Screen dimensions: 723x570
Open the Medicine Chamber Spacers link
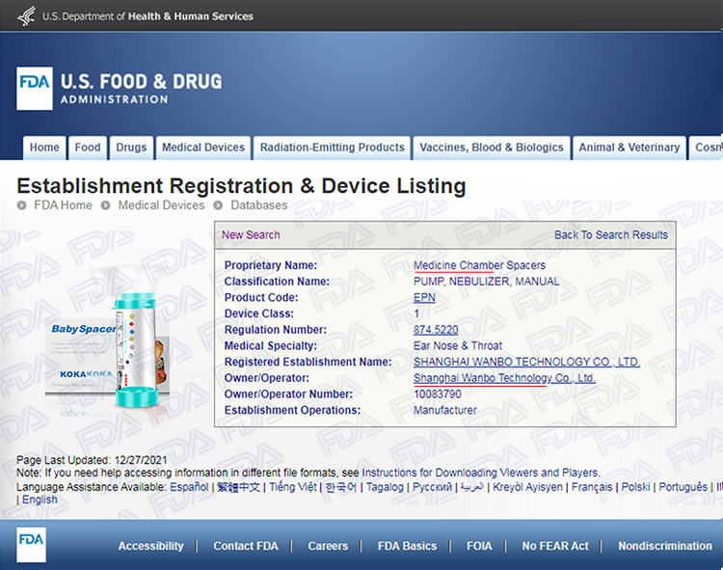[x=479, y=265]
